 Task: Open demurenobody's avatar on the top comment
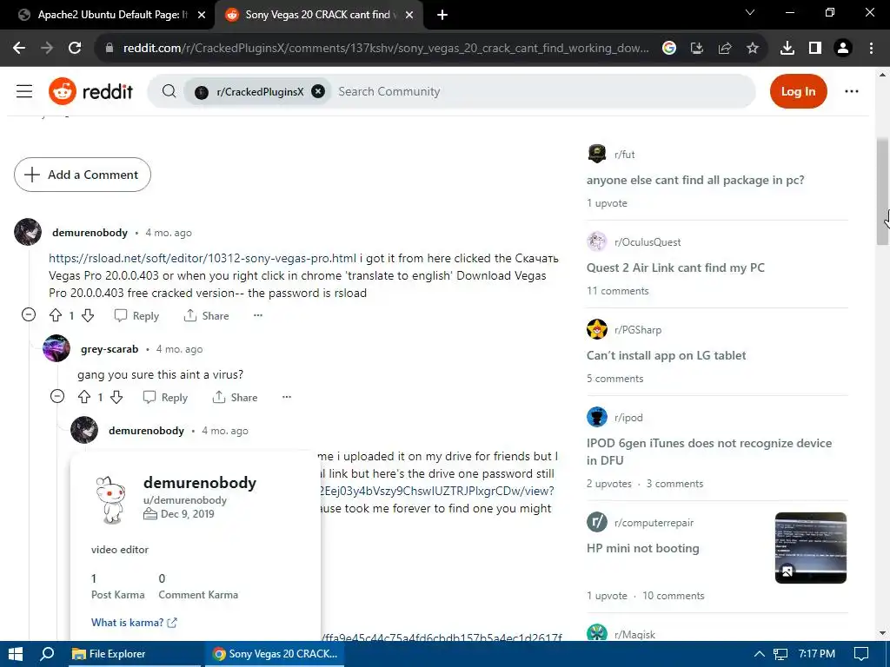[28, 232]
